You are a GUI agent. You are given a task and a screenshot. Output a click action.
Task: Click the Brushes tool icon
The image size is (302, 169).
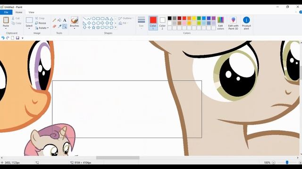[x=75, y=20]
